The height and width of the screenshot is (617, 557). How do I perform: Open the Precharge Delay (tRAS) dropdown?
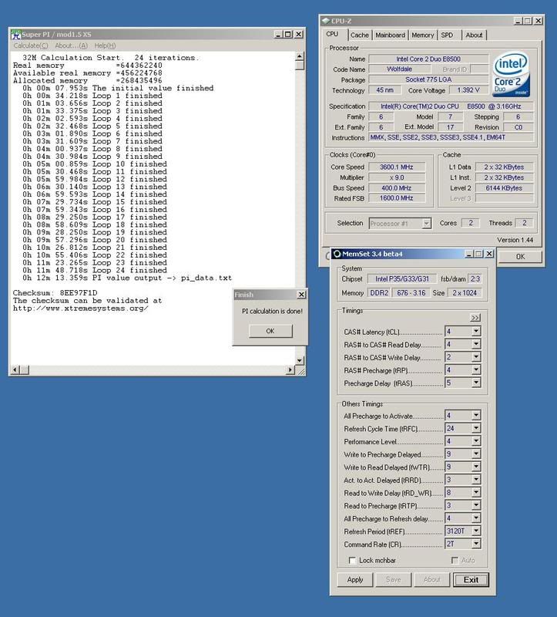click(x=476, y=383)
